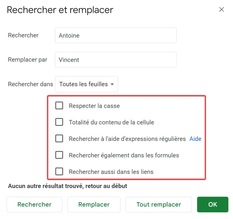Click into the "Rechercher" search field
Viewport: 233px width, 219px height.
pos(116,35)
